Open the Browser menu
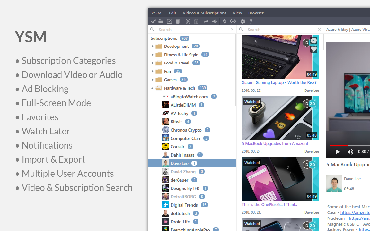370x231 pixels. (256, 13)
